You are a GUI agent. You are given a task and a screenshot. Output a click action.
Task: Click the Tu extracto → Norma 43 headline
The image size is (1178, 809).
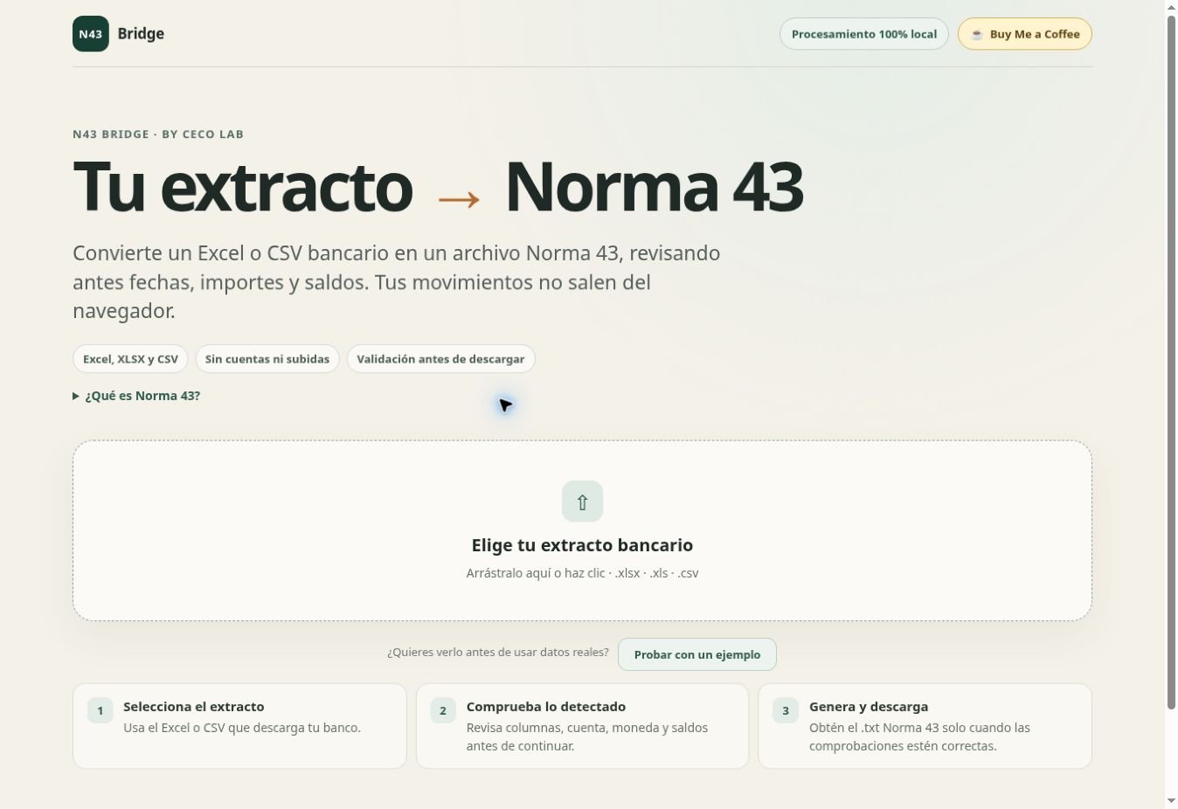pyautogui.click(x=438, y=187)
